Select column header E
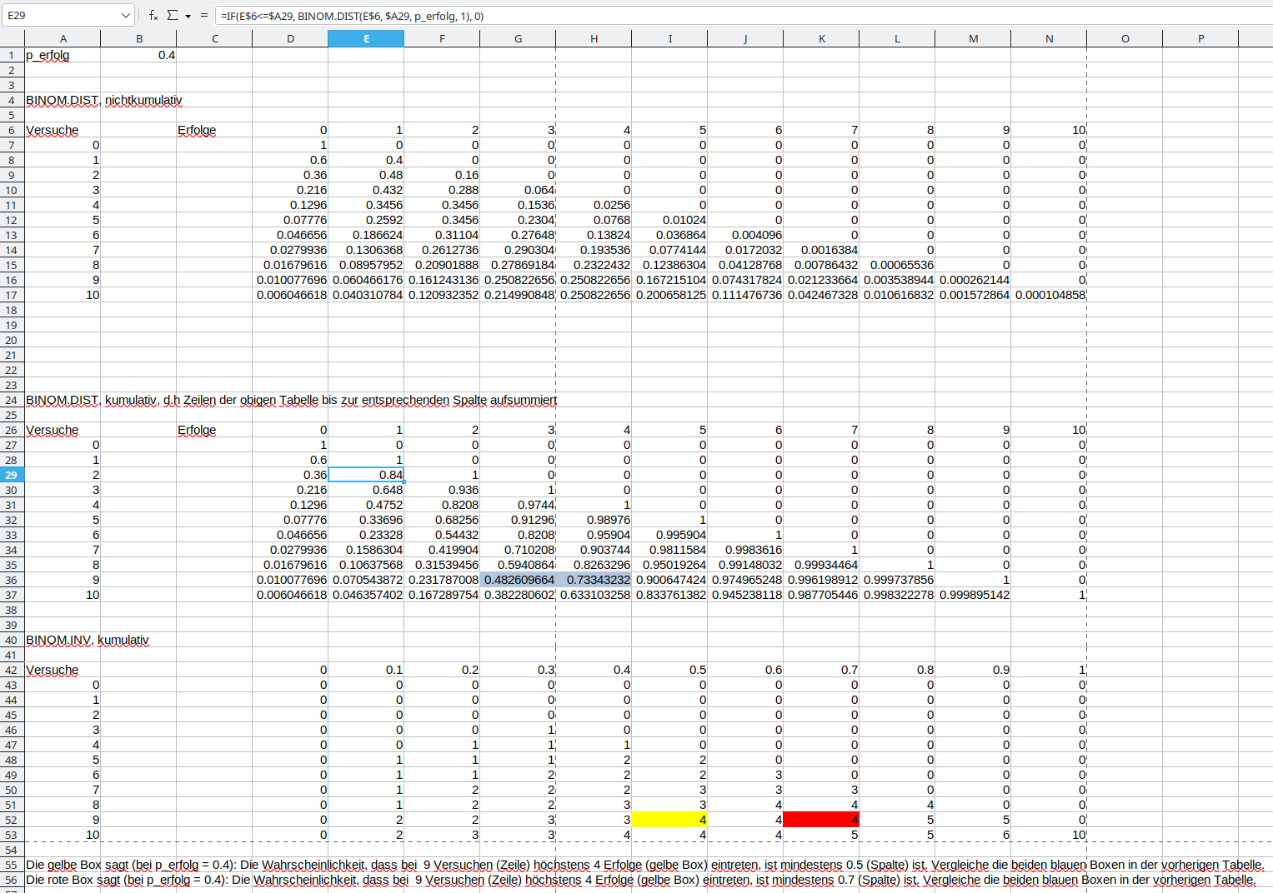 point(366,38)
